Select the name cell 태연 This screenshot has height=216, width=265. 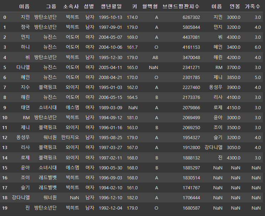pyautogui.click(x=25, y=107)
